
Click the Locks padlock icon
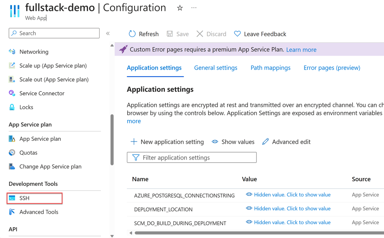[12, 107]
